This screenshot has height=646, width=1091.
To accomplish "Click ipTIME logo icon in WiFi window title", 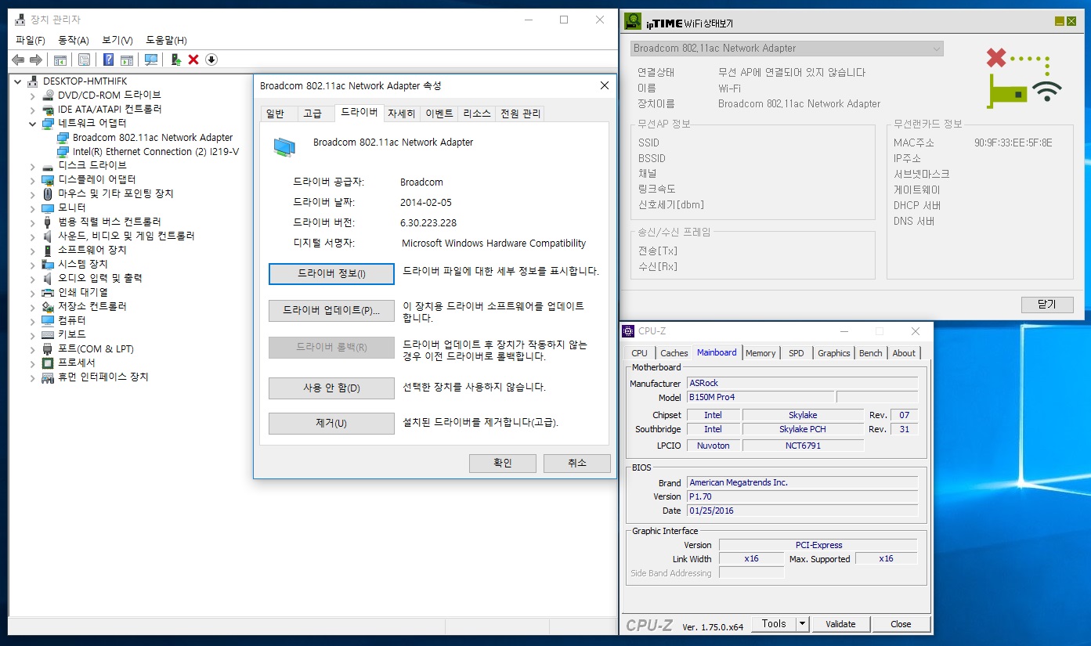I will tap(633, 22).
